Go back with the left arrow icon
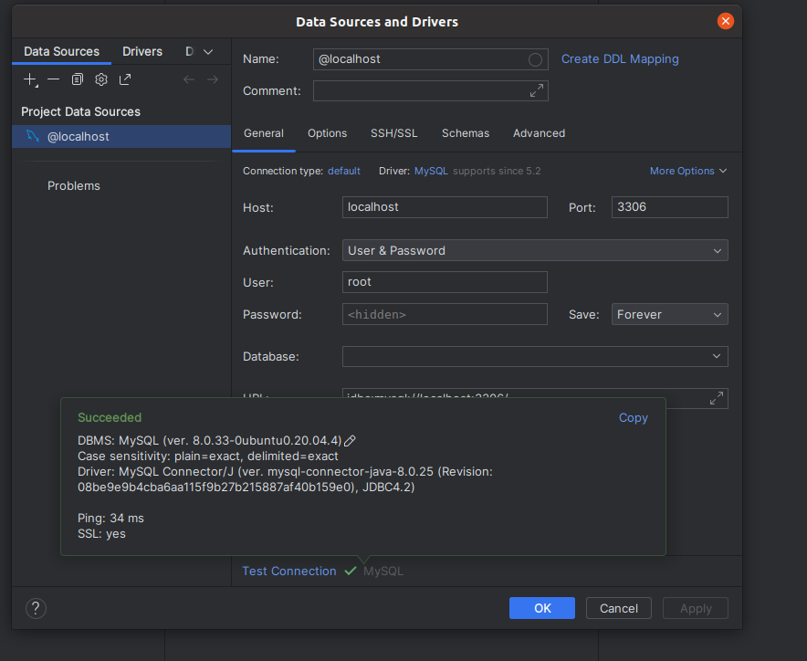The height and width of the screenshot is (661, 807). click(189, 79)
